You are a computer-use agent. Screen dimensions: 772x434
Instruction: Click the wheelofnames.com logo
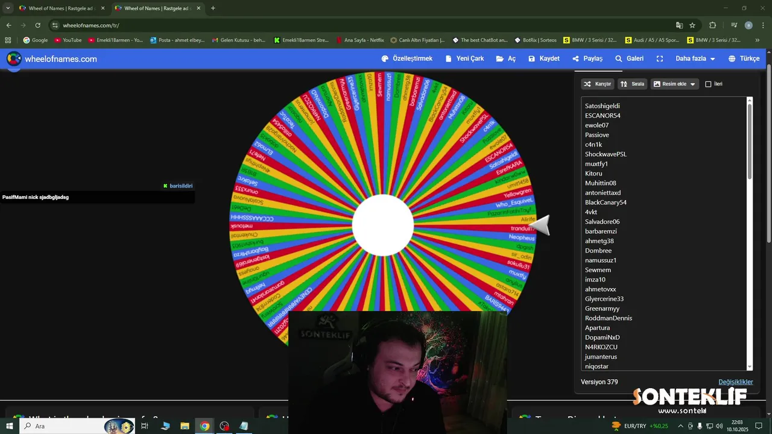pos(52,59)
